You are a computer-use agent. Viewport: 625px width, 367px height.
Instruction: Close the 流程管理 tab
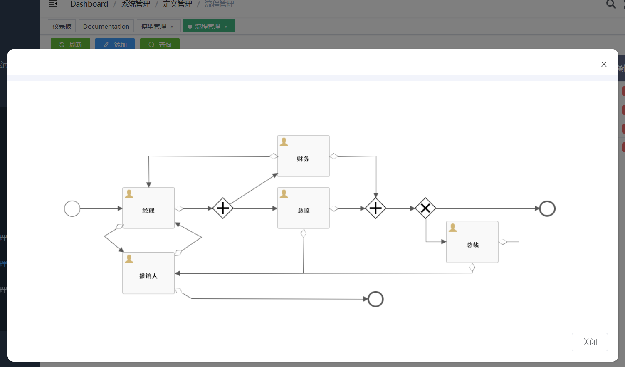[x=226, y=27]
